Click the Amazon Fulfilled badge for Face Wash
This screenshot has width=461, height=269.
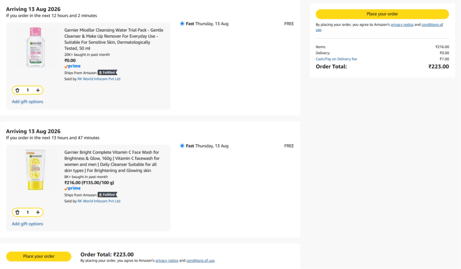(x=108, y=195)
